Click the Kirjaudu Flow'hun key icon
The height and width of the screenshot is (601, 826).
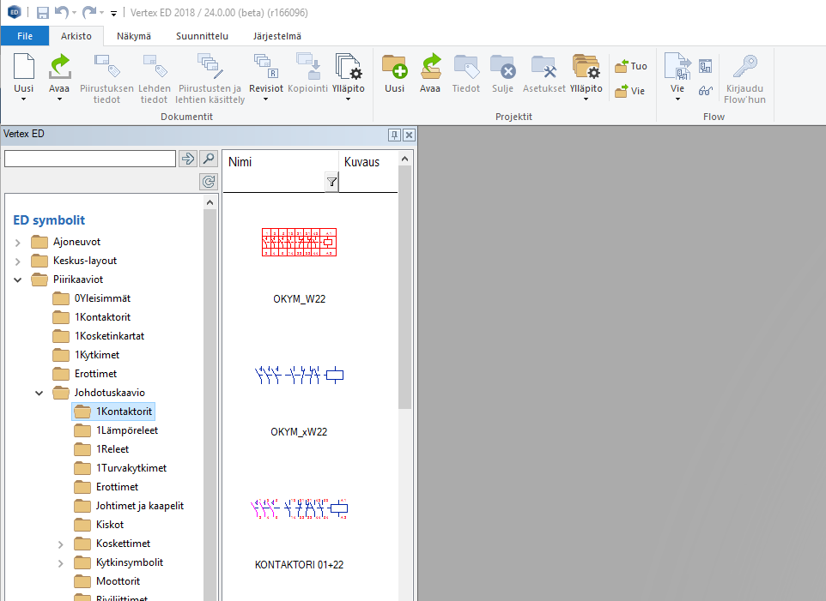(744, 69)
